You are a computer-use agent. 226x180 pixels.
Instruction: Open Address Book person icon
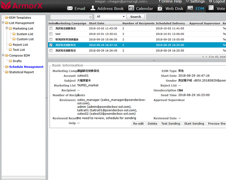pyautogui.click(x=93, y=8)
